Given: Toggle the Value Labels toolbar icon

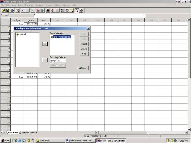Looking at the screenshot, I should coord(77,11).
